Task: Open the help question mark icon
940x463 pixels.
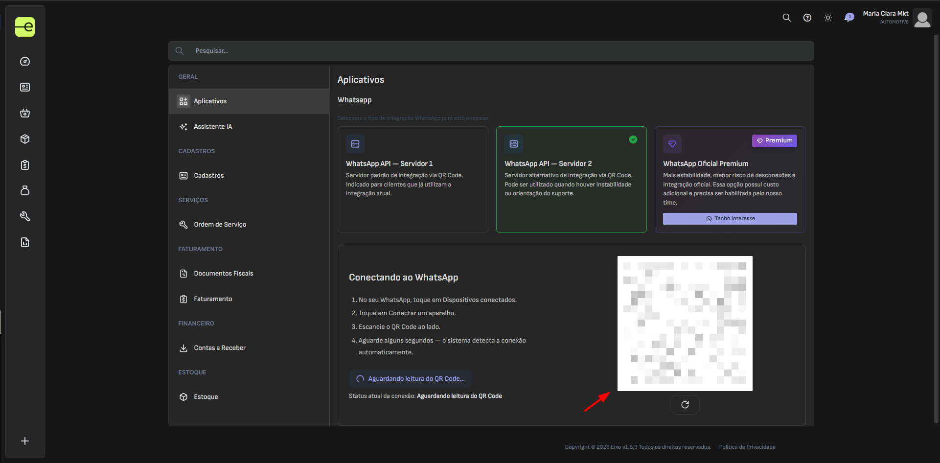Action: point(807,18)
